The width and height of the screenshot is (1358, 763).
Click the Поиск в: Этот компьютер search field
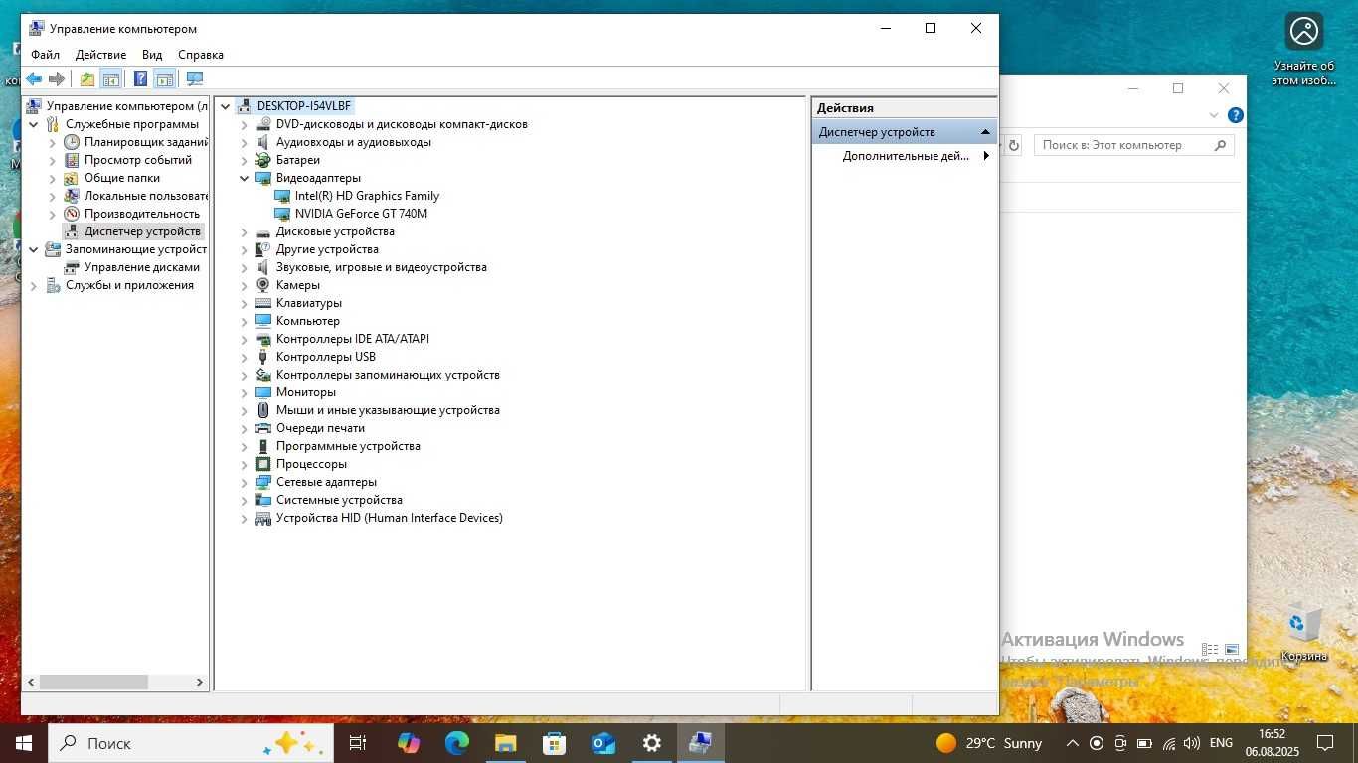click(1134, 145)
